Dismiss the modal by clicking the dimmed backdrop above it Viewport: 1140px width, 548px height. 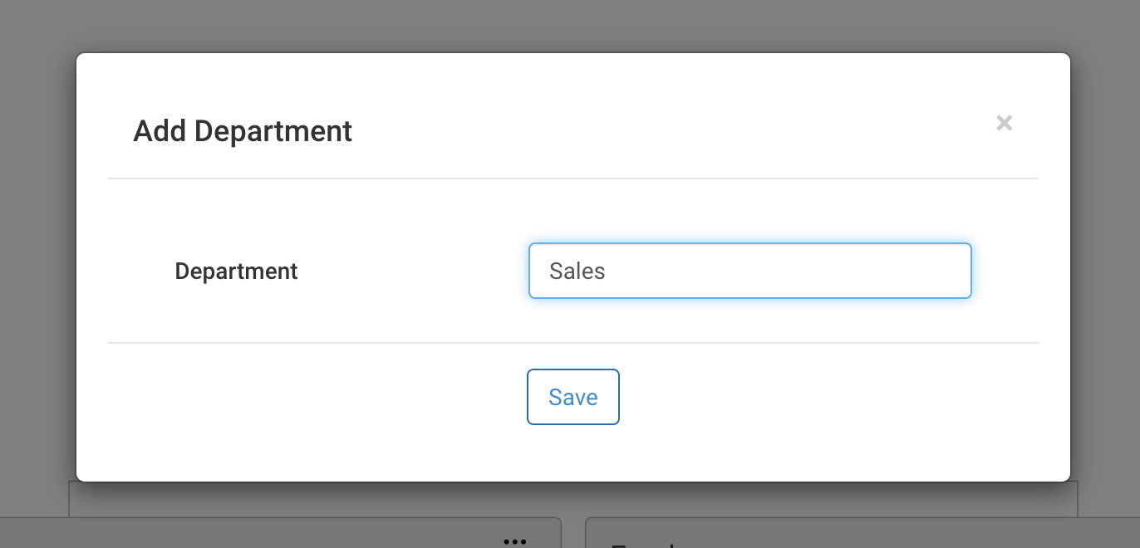(570, 25)
